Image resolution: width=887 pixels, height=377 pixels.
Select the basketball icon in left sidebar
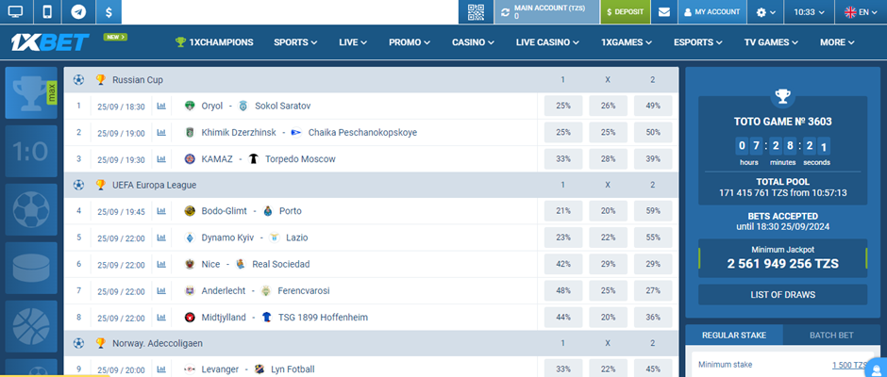click(30, 327)
